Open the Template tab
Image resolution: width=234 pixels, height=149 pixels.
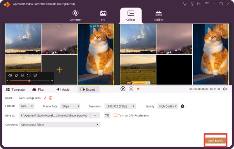16,90
